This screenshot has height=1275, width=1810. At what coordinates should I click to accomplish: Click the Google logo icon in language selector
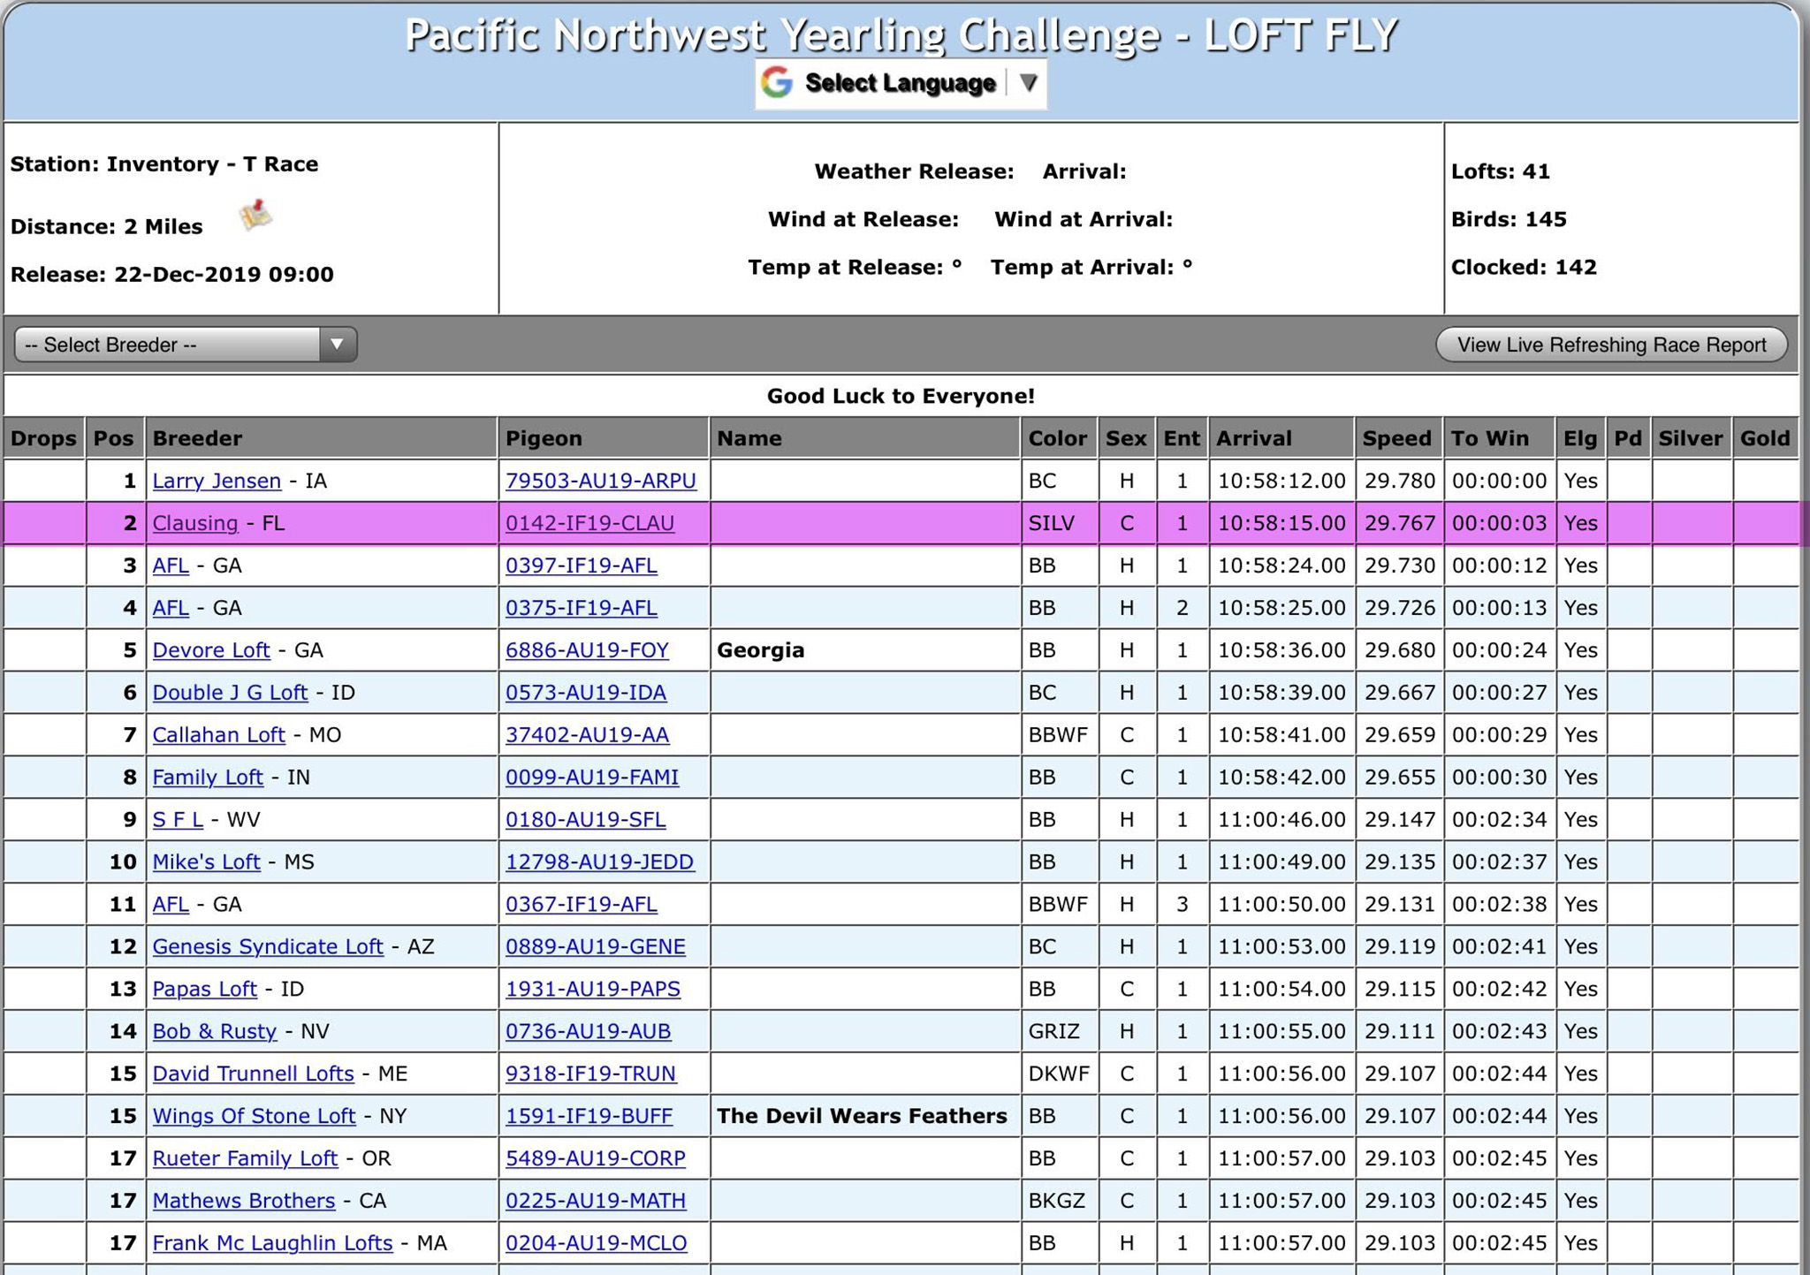[x=777, y=83]
